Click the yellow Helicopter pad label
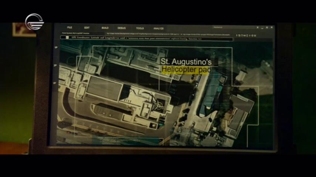 (185, 69)
